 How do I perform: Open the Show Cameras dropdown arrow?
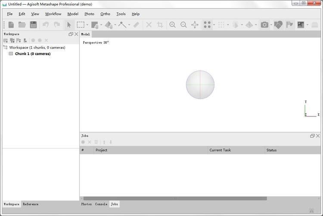coord(271,25)
